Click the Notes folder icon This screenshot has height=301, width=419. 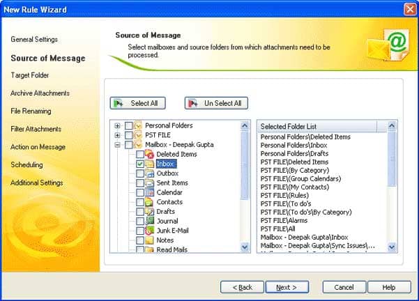pos(150,240)
